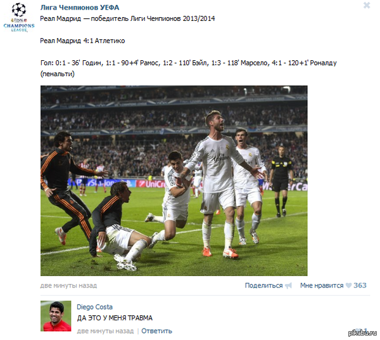Viewport: 380px width, 340px height.
Task: Click the comment text ДА ЭТО У МЕНЯ ТРАВМА
Action: [115, 318]
